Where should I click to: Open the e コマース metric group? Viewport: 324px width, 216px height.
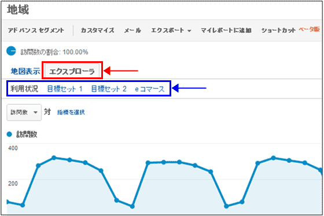[x=150, y=89]
